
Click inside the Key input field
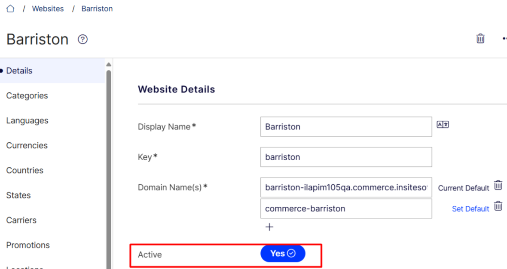[346, 157]
